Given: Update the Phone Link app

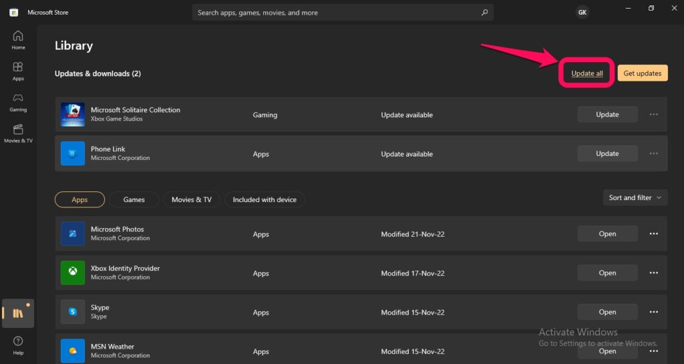Looking at the screenshot, I should coord(607,153).
